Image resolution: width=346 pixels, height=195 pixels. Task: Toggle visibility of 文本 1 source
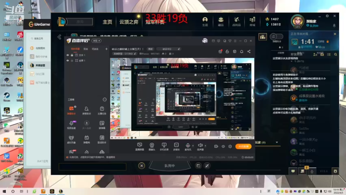68,55
